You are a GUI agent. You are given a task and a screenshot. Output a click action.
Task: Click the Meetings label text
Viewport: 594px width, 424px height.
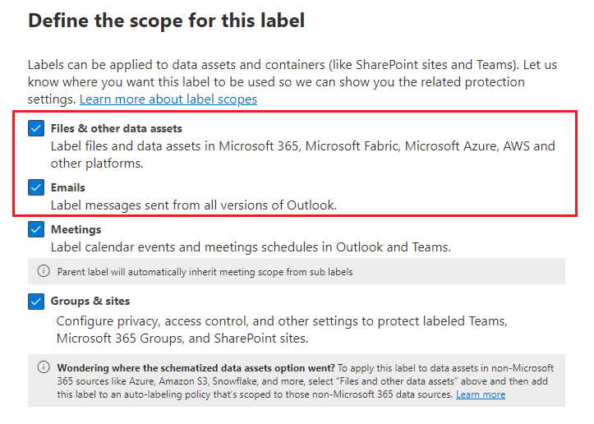coord(76,229)
